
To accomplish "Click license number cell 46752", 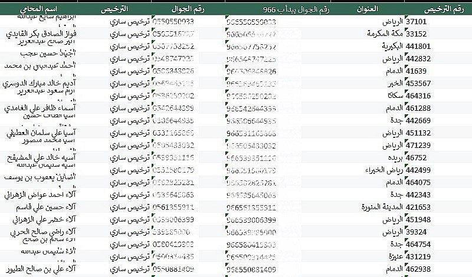I will (x=417, y=157).
